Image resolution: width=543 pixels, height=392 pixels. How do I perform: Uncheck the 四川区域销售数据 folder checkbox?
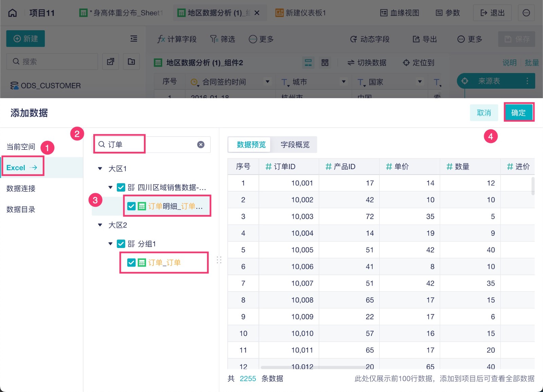121,188
